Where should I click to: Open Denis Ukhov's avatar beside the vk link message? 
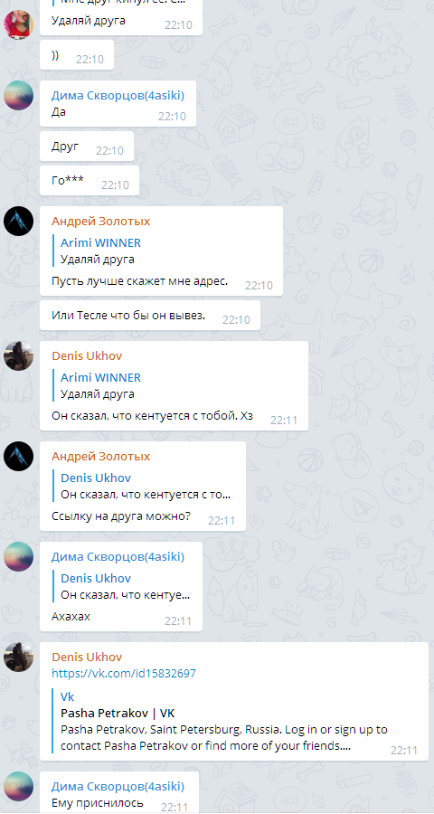pyautogui.click(x=19, y=657)
